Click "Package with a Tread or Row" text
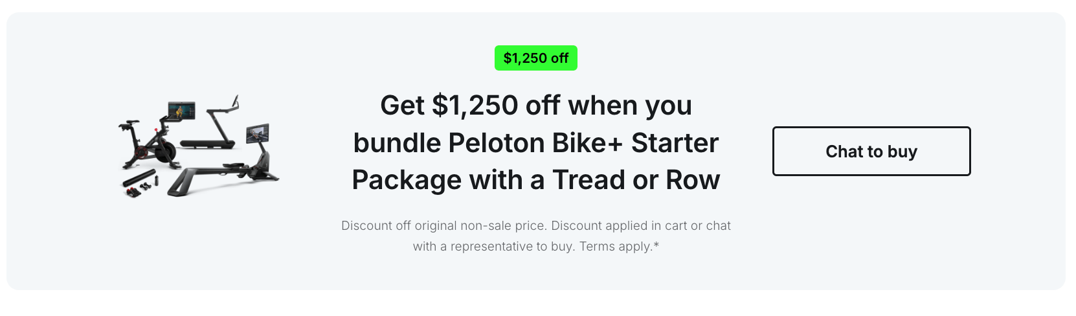Viewport: 1076px width, 316px height. tap(535, 180)
